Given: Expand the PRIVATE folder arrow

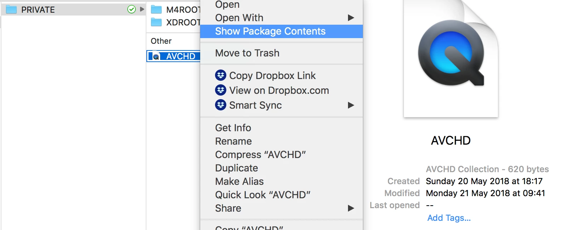Looking at the screenshot, I should pyautogui.click(x=142, y=9).
